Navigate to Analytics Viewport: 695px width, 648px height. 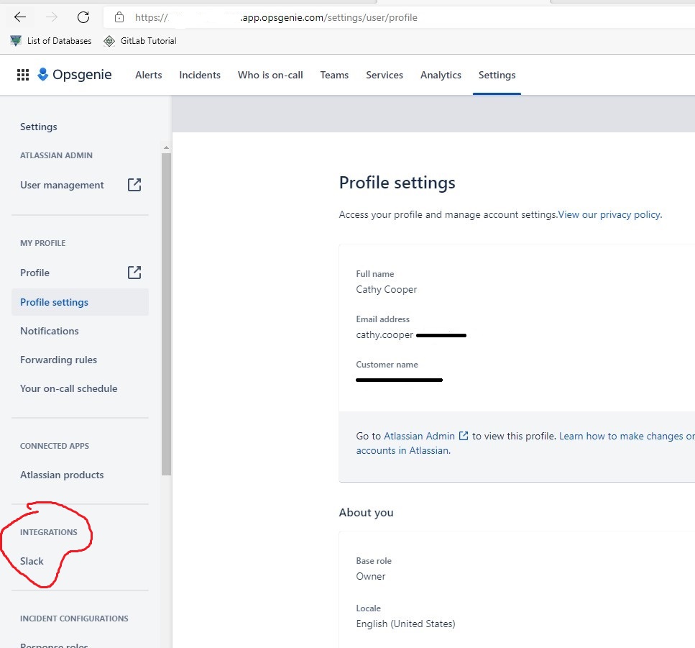pos(441,74)
